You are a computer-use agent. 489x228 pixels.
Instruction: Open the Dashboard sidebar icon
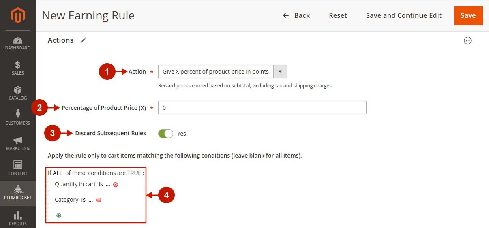17,40
